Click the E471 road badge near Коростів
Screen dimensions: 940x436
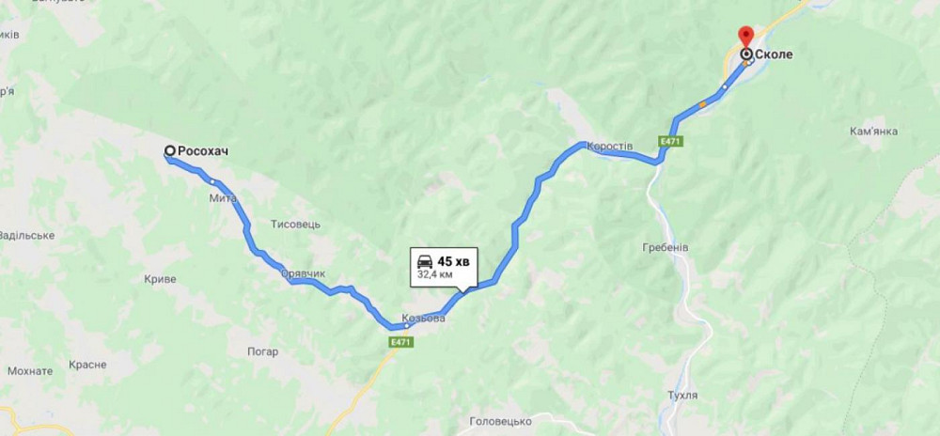pyautogui.click(x=671, y=141)
